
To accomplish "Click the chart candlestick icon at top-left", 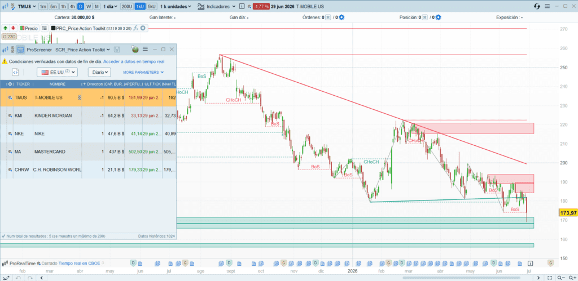I will click(5, 6).
